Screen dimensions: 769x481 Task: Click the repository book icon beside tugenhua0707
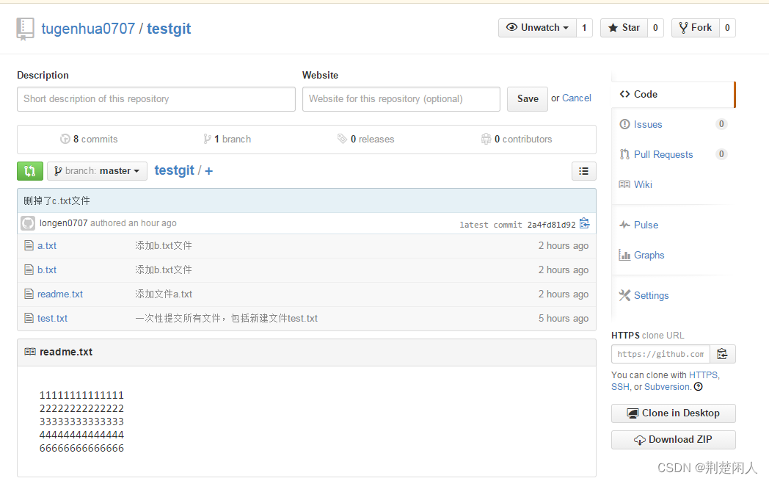pos(25,29)
